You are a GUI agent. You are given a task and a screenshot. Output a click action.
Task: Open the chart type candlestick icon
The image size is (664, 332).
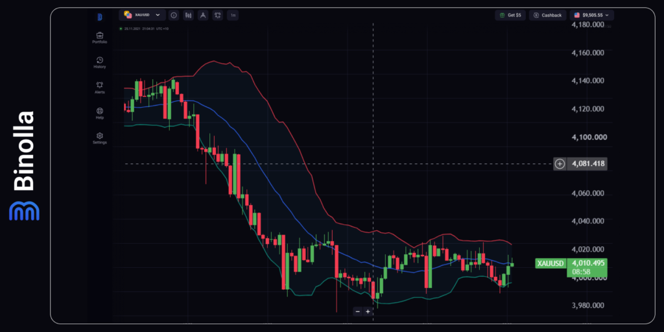point(189,16)
